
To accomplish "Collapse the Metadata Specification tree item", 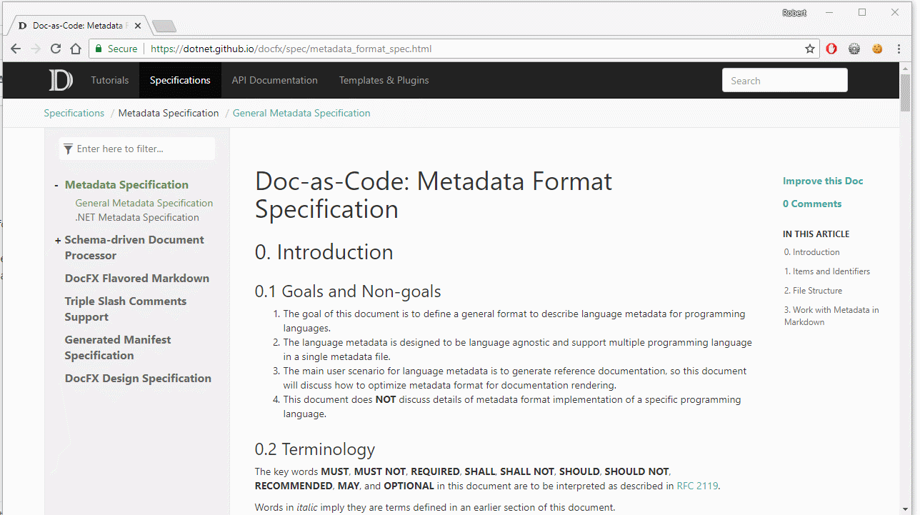I will (56, 184).
